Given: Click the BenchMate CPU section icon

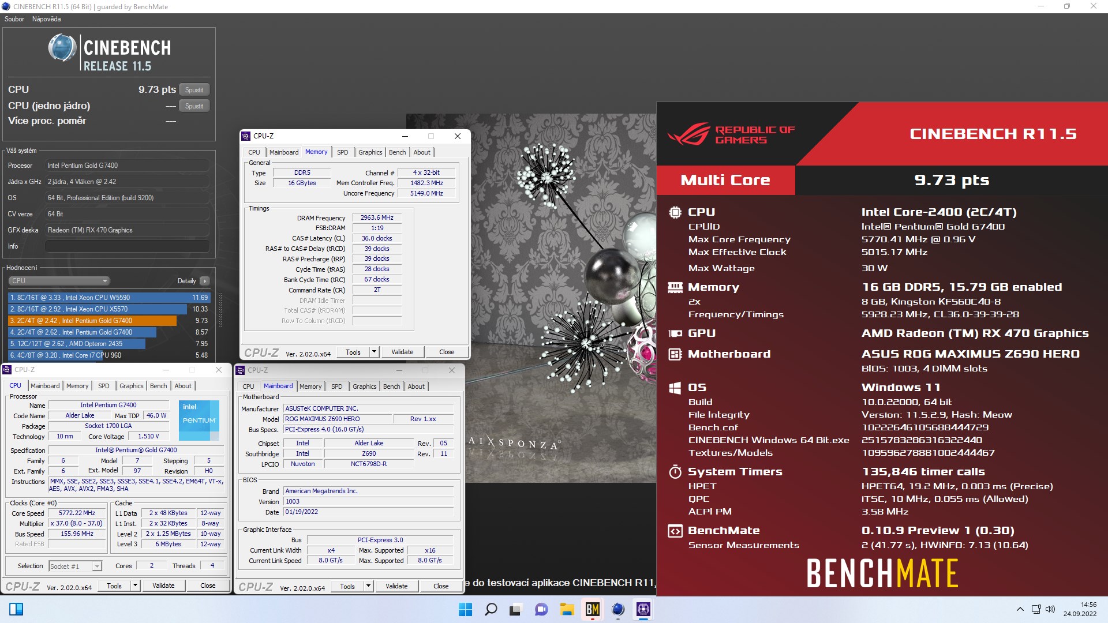Looking at the screenshot, I should tap(675, 212).
